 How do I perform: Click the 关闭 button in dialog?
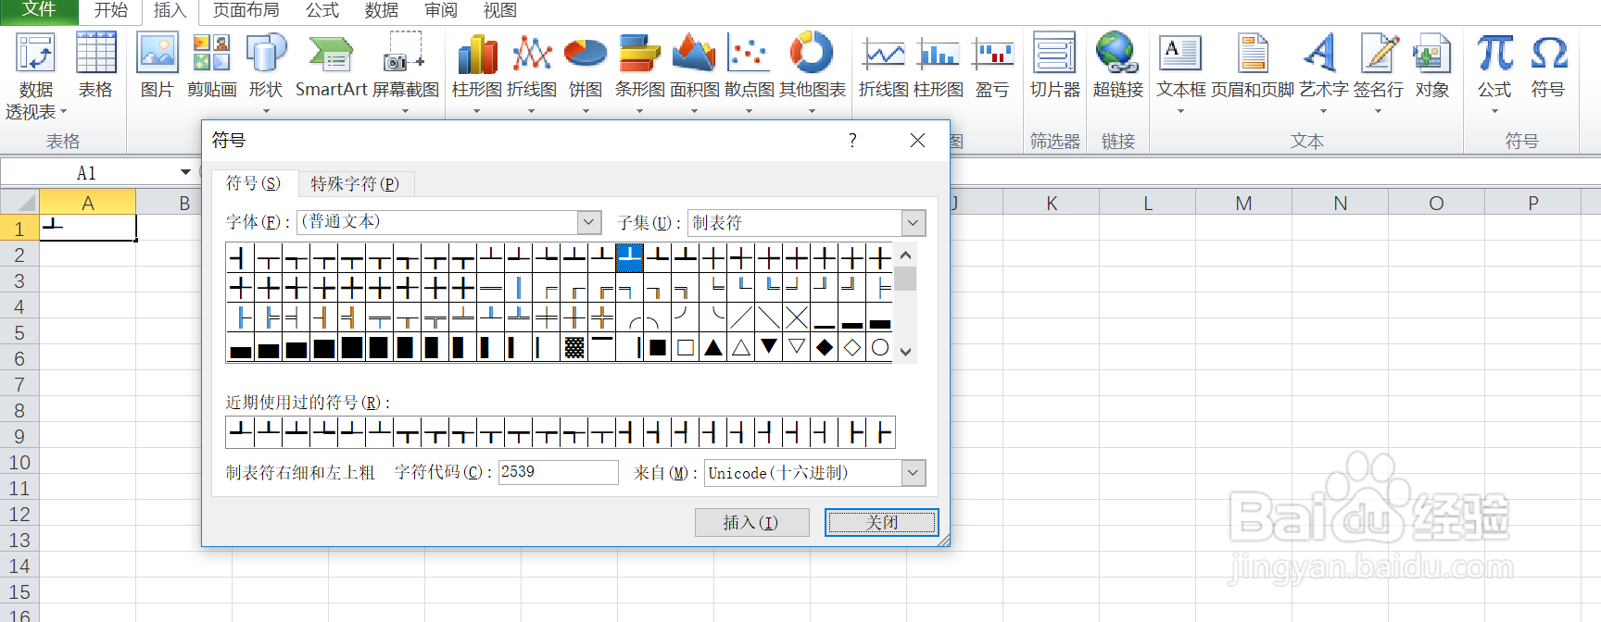[881, 523]
